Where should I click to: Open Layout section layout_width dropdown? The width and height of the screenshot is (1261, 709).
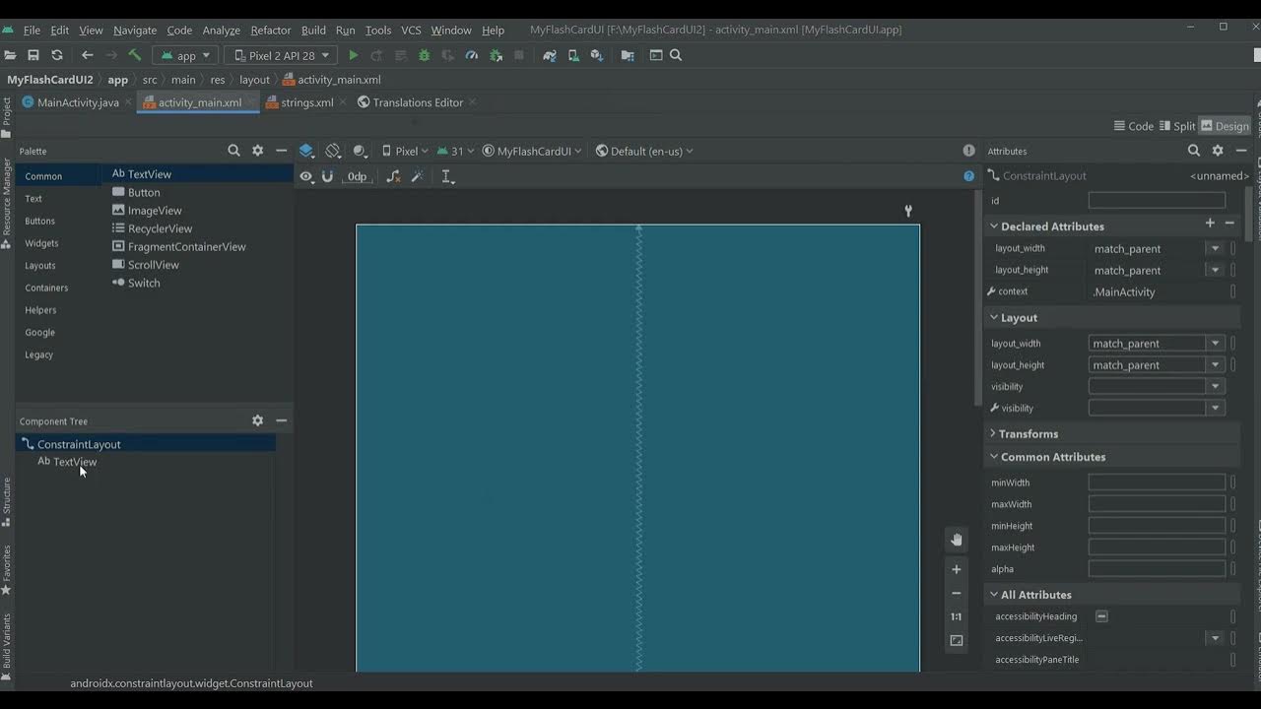click(1215, 344)
